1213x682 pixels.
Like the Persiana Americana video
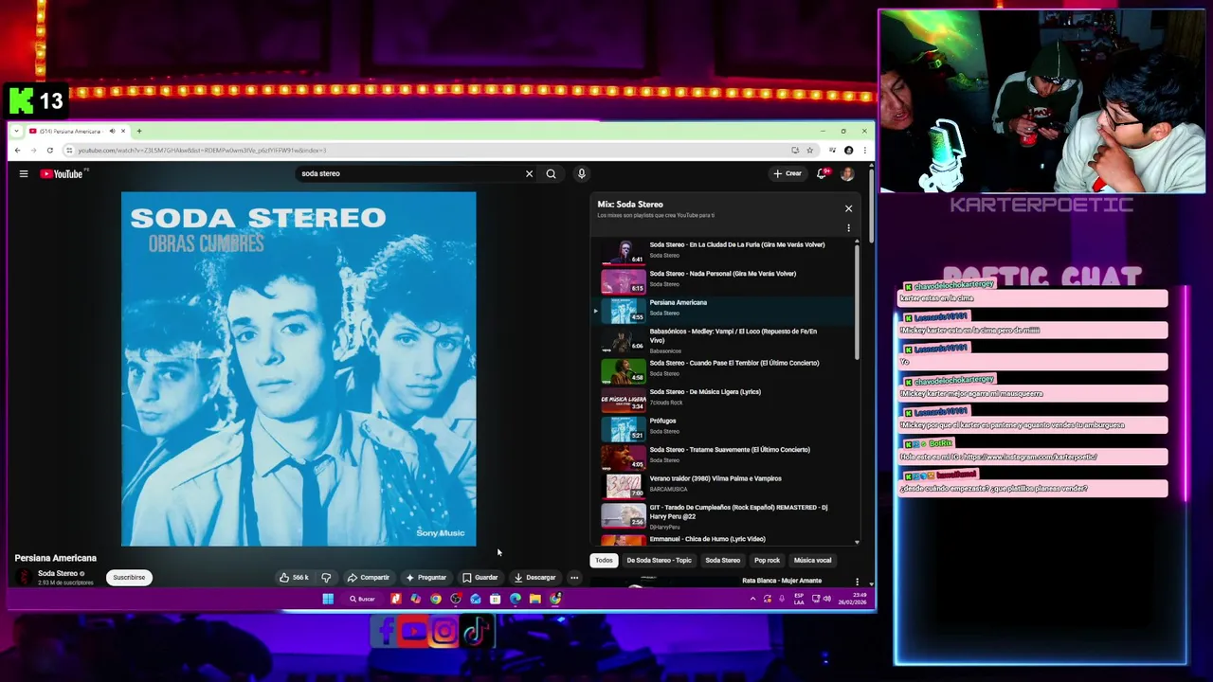[x=294, y=577]
